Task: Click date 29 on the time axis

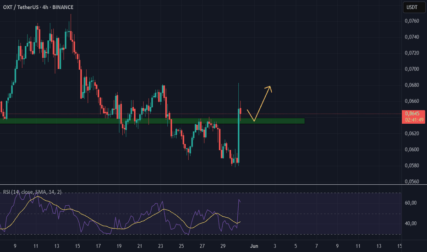Action: click(223, 246)
